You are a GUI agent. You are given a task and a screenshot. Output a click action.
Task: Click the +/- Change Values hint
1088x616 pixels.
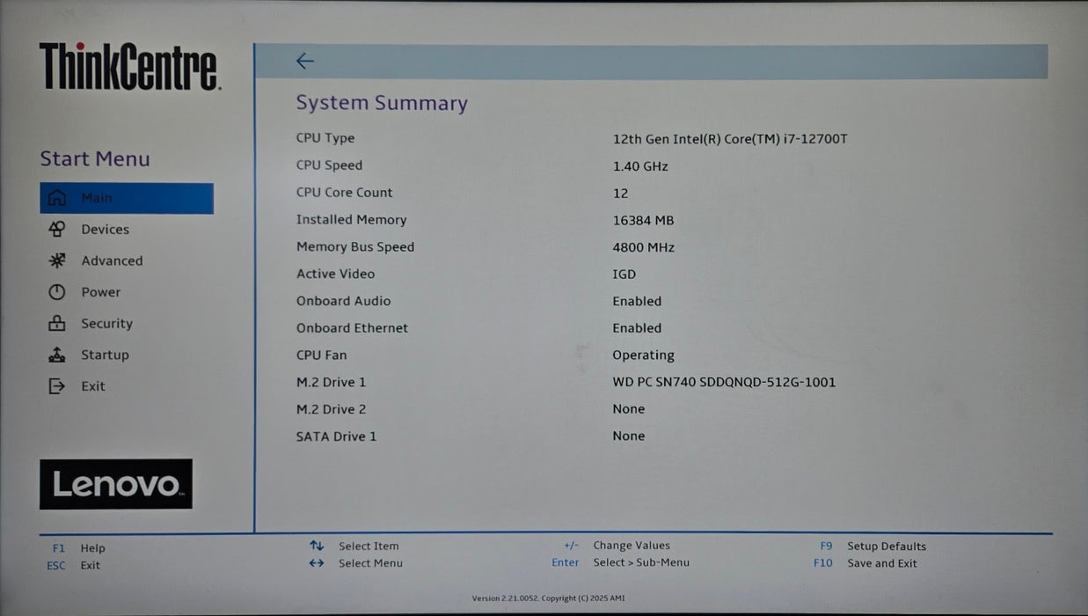617,546
